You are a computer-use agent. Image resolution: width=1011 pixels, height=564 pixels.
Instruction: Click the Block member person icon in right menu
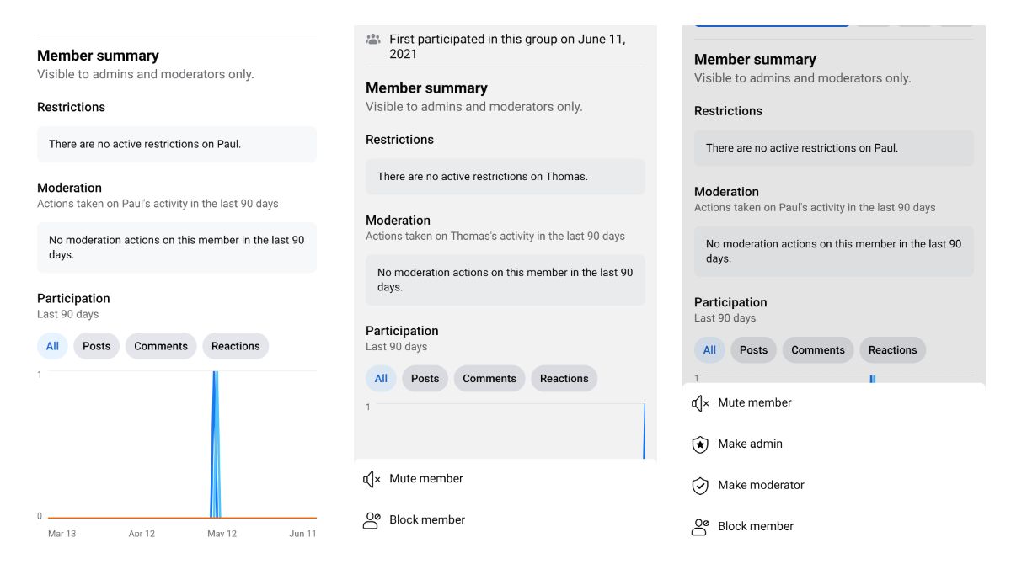tap(700, 525)
